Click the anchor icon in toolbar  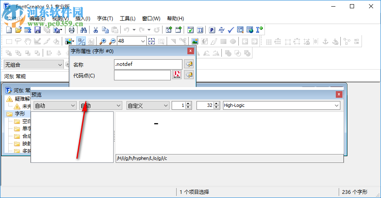(x=325, y=41)
